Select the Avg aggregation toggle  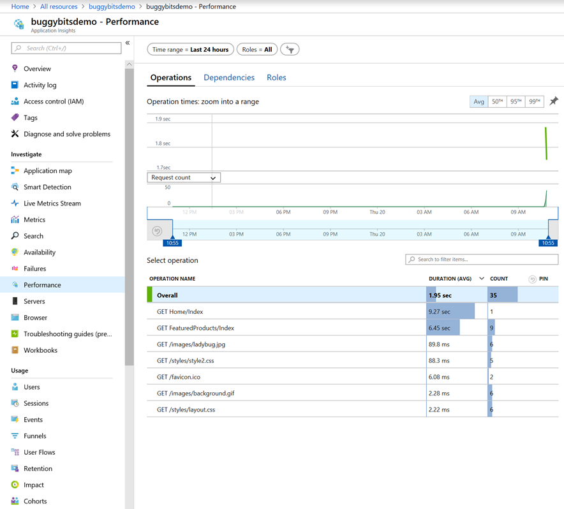(479, 102)
